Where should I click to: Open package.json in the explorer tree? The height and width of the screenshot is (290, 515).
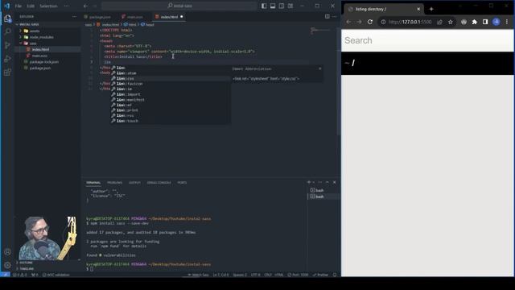[40, 68]
